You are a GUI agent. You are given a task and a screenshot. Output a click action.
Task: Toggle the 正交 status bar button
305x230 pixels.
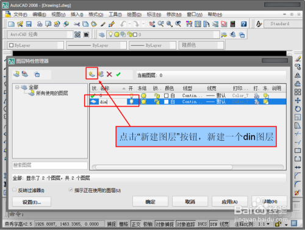click(x=136, y=224)
